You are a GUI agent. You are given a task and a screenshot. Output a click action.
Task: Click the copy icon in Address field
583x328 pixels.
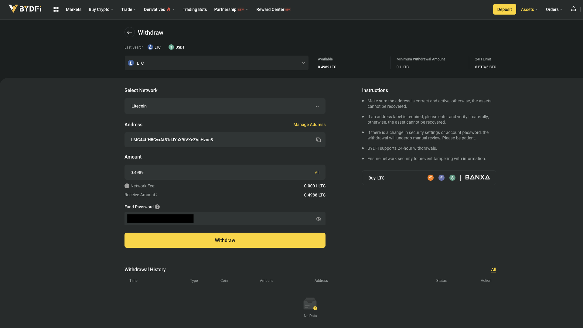tap(318, 140)
